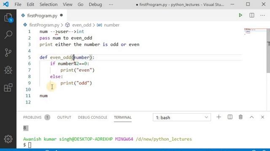
Task: Expand hidden menus via title bar ellipsis
Action: (x=111, y=5)
